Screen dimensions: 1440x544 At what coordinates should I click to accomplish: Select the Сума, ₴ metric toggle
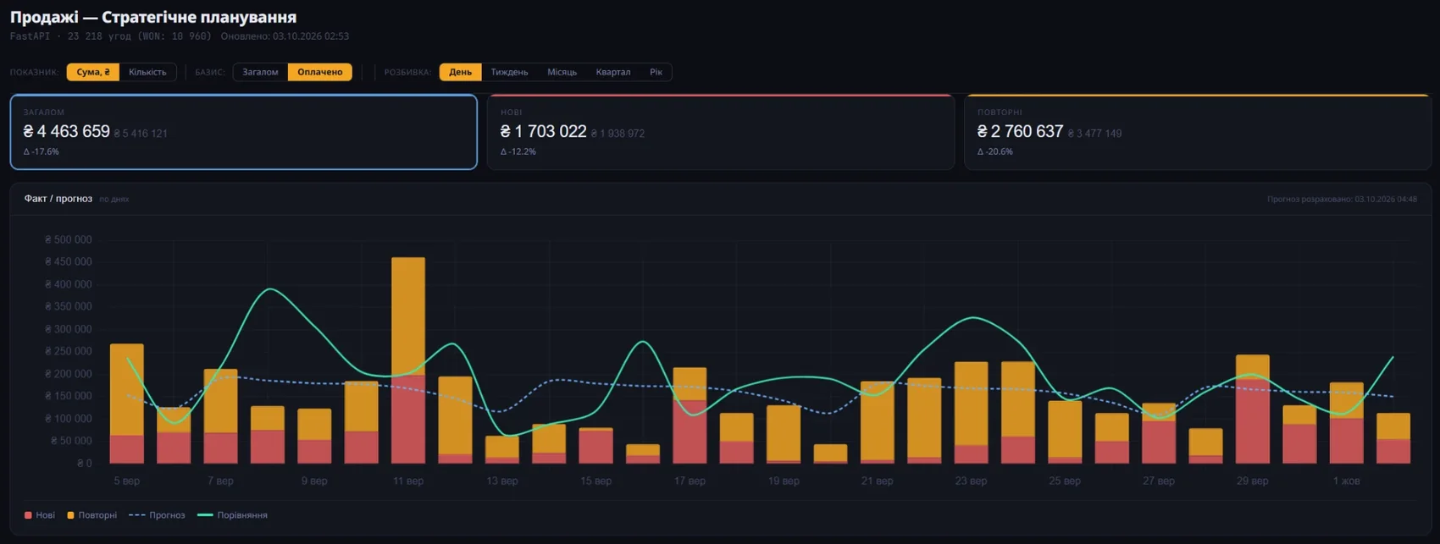pos(93,72)
